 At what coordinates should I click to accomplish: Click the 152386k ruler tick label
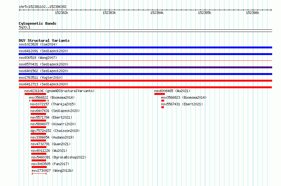click(x=253, y=13)
